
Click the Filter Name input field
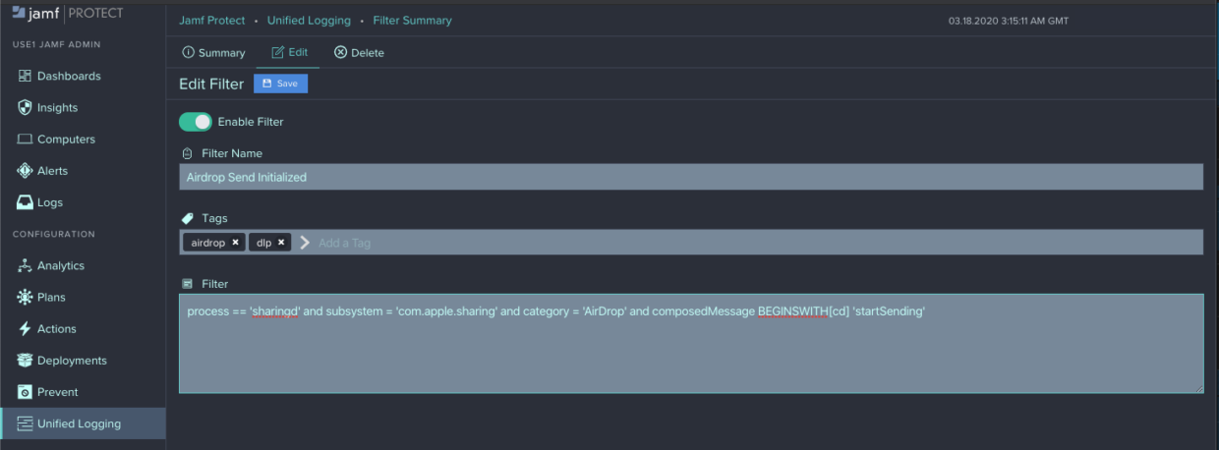[x=690, y=177]
